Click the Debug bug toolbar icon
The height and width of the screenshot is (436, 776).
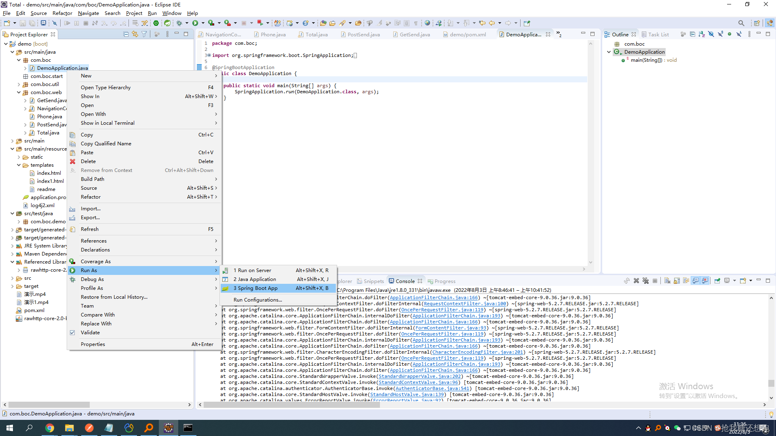coord(179,23)
